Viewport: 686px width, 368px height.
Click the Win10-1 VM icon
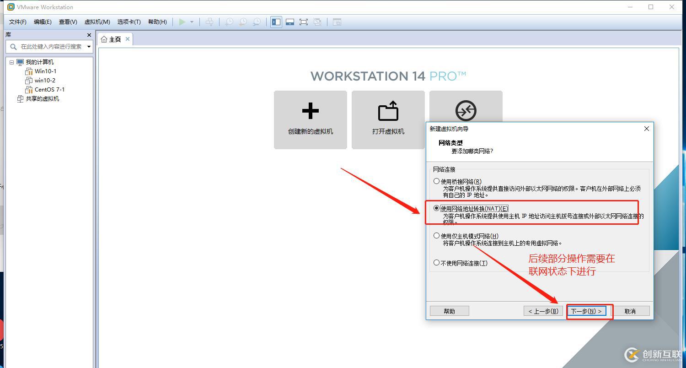(x=29, y=71)
